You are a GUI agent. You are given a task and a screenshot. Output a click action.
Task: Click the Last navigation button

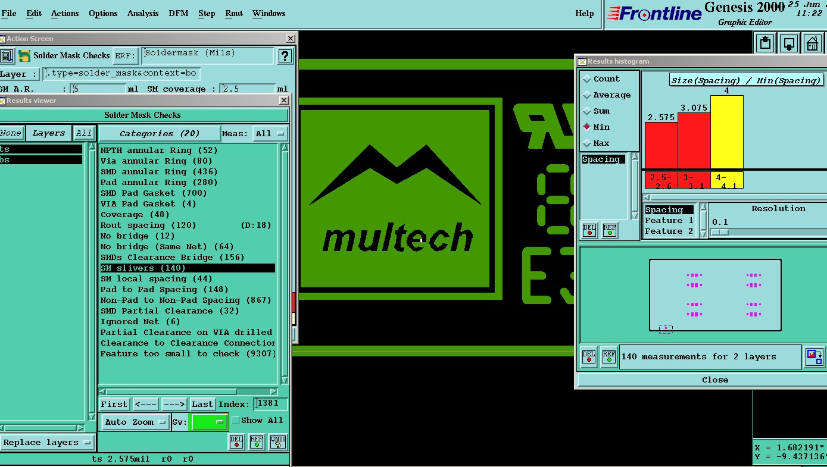click(202, 404)
